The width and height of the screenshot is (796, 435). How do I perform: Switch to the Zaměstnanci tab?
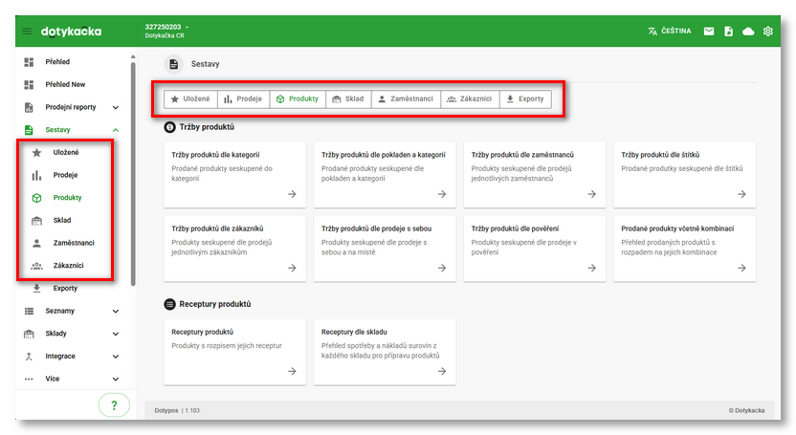pos(406,98)
